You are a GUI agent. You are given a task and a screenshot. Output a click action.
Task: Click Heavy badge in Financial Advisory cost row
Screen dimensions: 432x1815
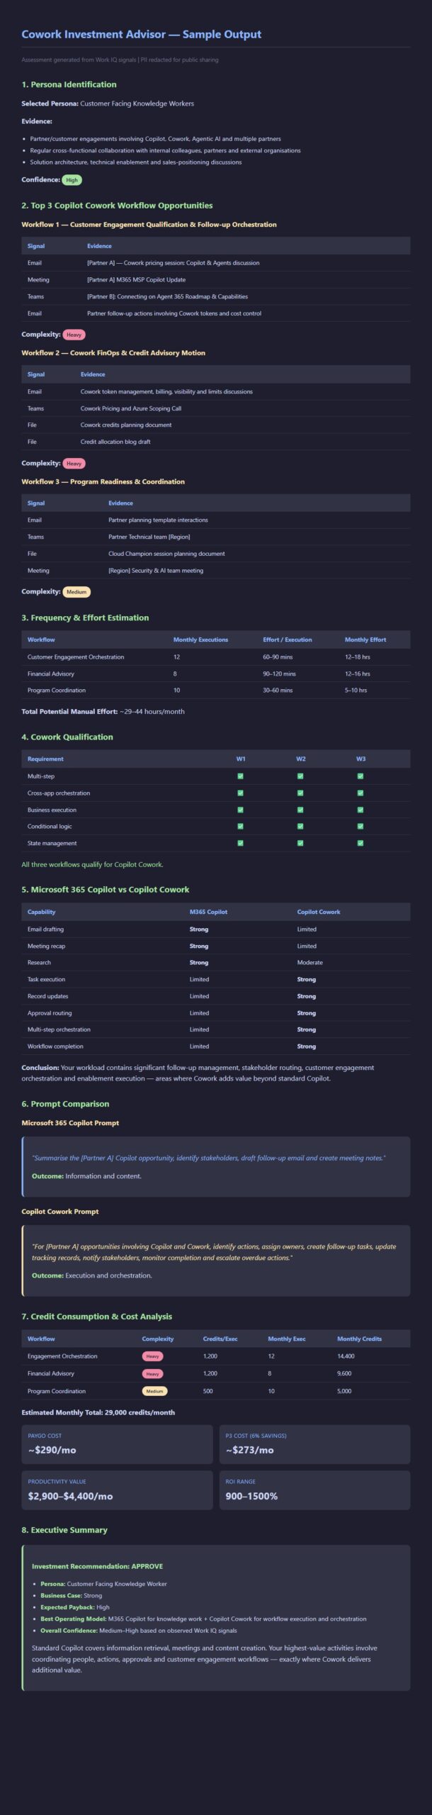pyautogui.click(x=152, y=1374)
